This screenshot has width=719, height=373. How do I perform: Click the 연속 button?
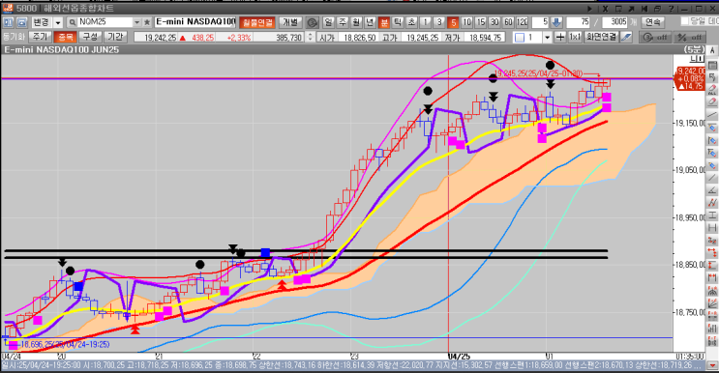(652, 22)
